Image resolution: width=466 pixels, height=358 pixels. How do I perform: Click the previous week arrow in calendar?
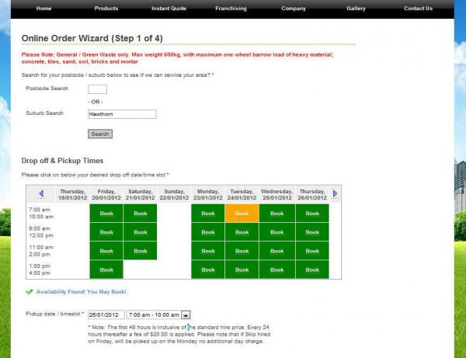41,193
